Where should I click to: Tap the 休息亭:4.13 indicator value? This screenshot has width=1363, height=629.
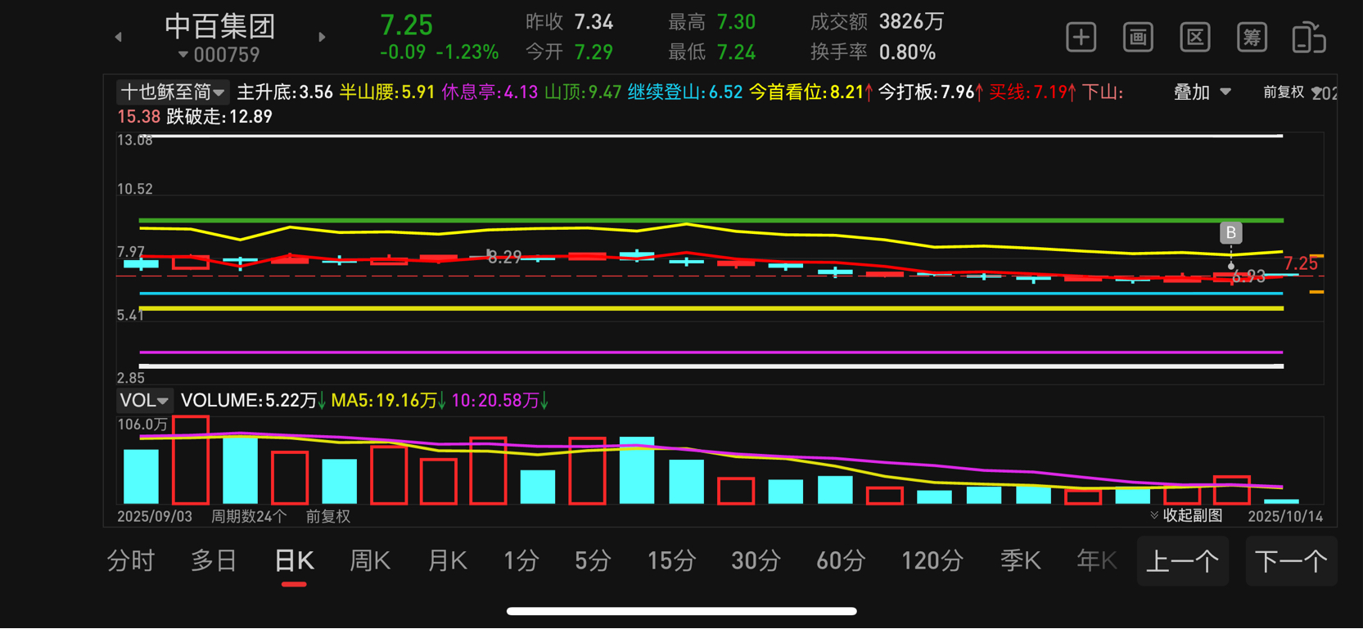click(x=490, y=92)
